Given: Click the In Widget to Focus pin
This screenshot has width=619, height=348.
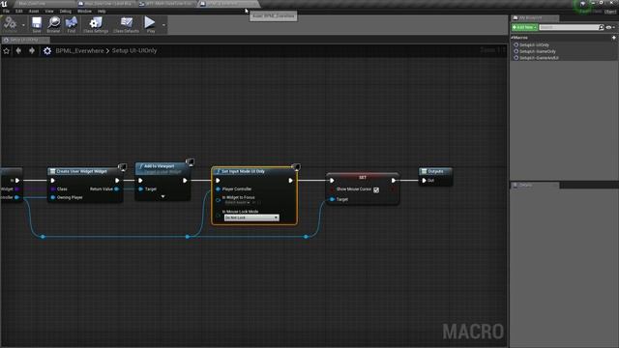Looking at the screenshot, I should 218,200.
